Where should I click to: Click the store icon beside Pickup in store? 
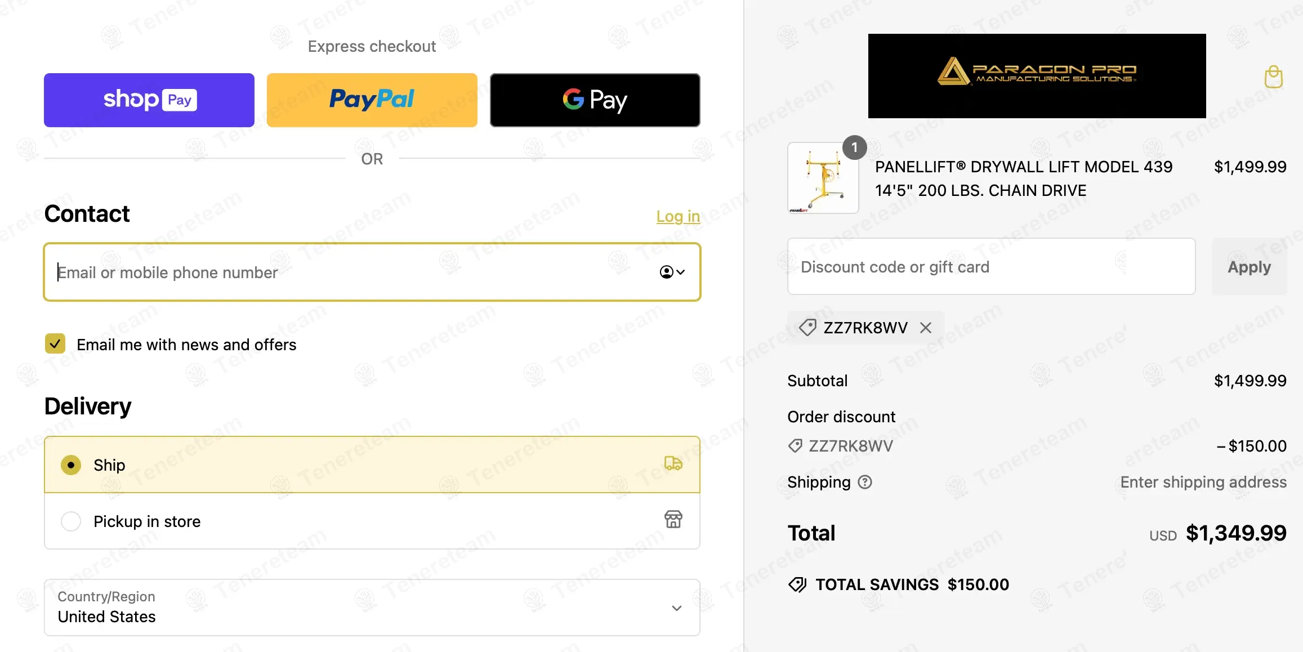pos(673,519)
